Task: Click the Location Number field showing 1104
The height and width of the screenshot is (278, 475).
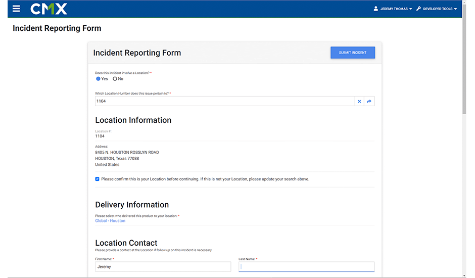Action: pyautogui.click(x=225, y=101)
